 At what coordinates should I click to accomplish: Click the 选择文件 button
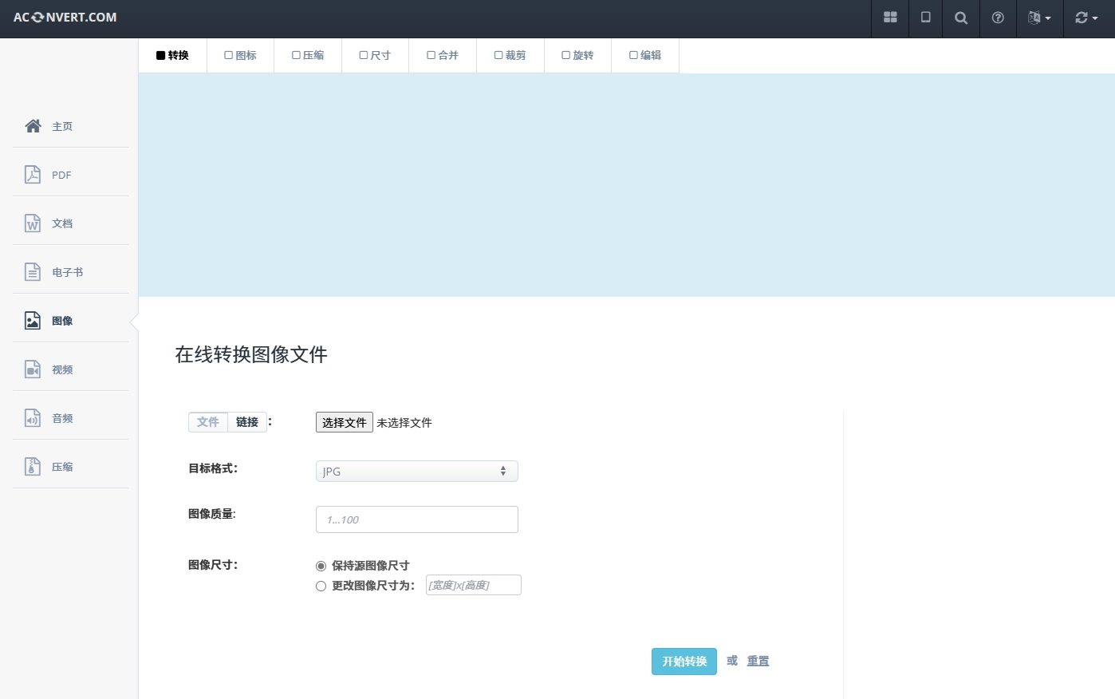(345, 422)
